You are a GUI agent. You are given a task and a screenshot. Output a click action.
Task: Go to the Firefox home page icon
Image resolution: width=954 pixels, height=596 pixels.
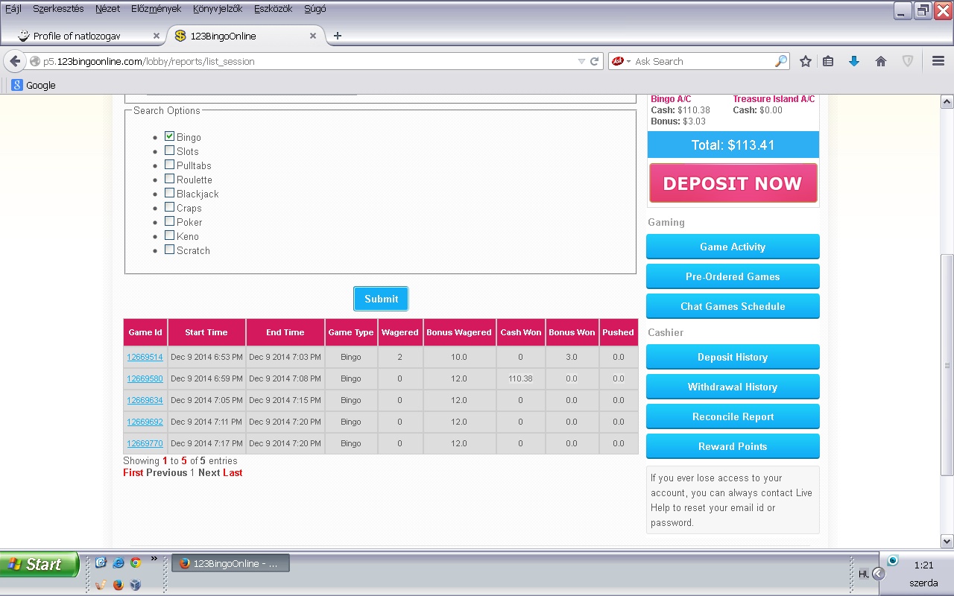pyautogui.click(x=881, y=61)
